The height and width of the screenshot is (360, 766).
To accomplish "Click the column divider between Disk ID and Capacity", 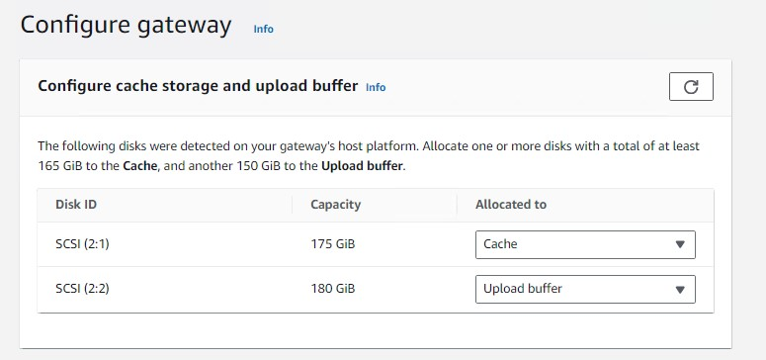I will click(x=293, y=205).
